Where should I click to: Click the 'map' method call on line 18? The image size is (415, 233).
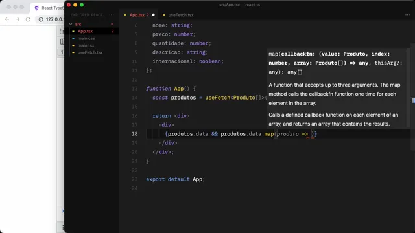point(269,134)
